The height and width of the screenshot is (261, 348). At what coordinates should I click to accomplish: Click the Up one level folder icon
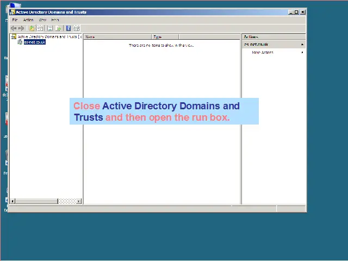pyautogui.click(x=32, y=28)
